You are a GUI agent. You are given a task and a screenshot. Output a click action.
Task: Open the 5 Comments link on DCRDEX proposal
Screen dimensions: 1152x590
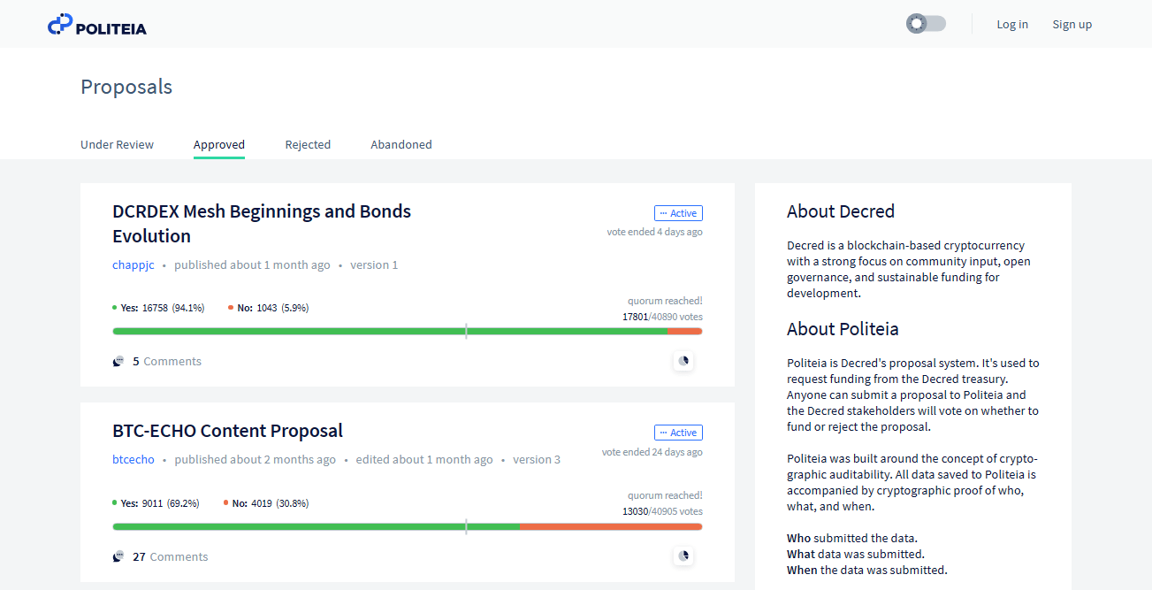click(167, 361)
